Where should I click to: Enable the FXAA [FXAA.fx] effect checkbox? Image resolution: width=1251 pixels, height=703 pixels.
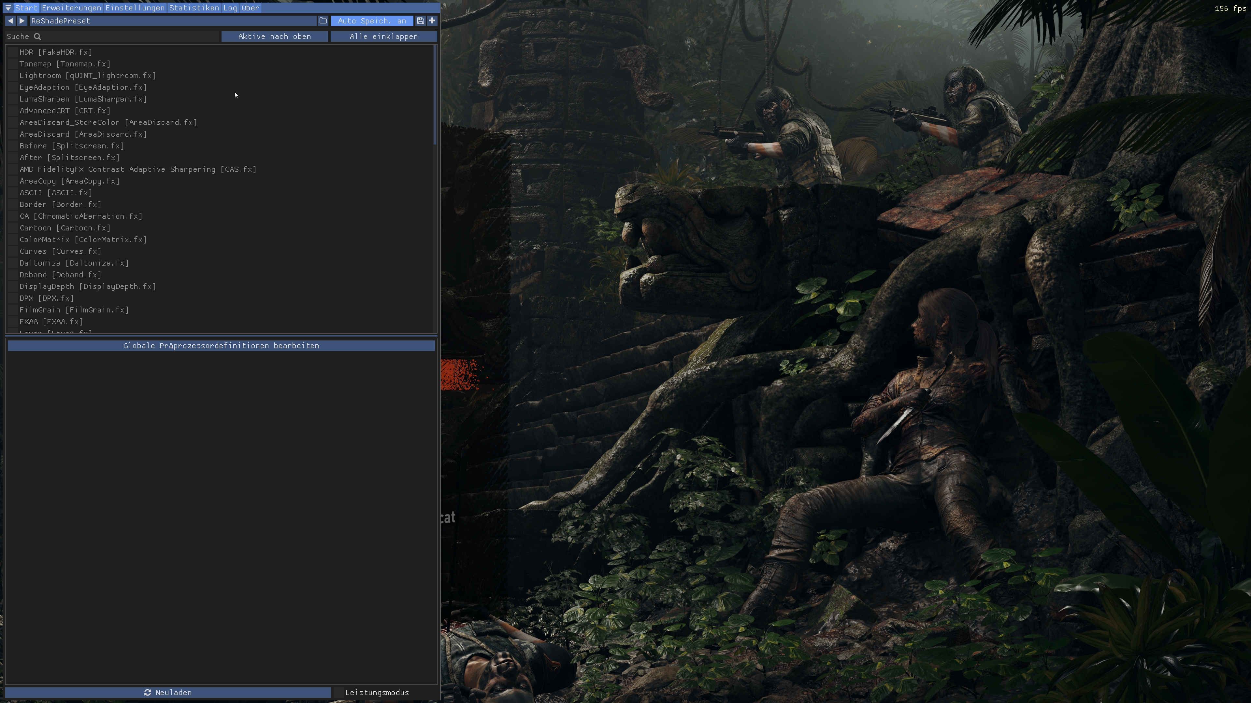click(13, 322)
